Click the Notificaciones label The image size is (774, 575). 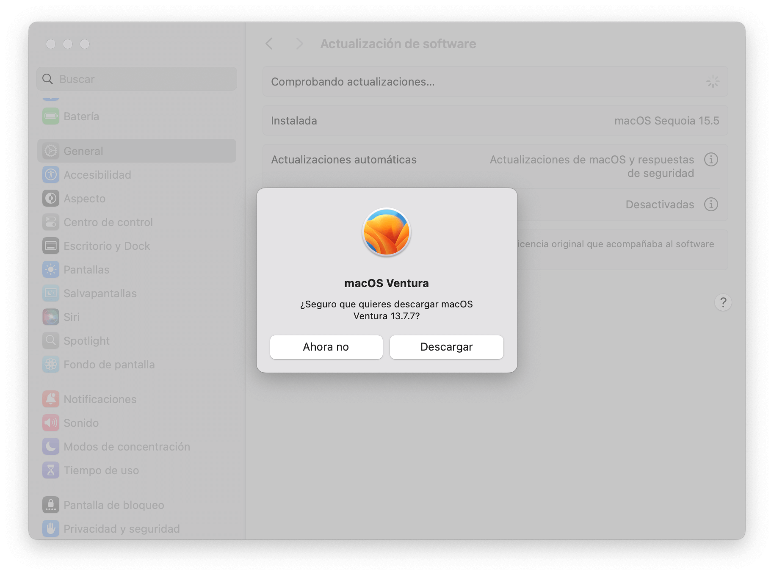[x=100, y=399]
